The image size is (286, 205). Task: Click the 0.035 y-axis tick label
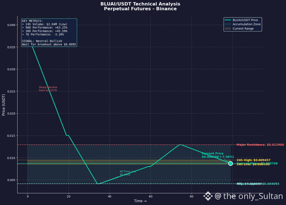[x=11, y=47]
